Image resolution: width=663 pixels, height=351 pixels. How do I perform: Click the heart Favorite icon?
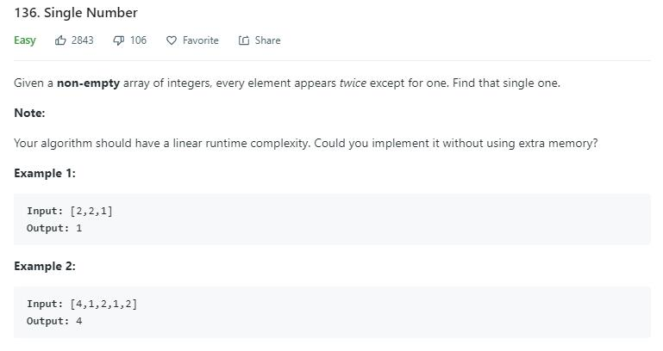tap(172, 40)
